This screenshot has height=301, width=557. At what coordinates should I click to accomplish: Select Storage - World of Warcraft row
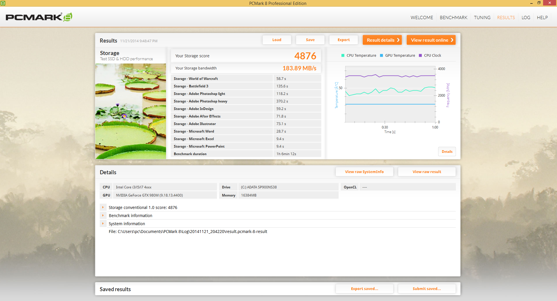tap(246, 79)
